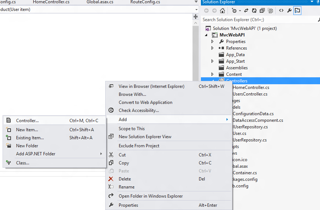Open the Add submenu entry
The image size is (320, 210).
tap(169, 120)
